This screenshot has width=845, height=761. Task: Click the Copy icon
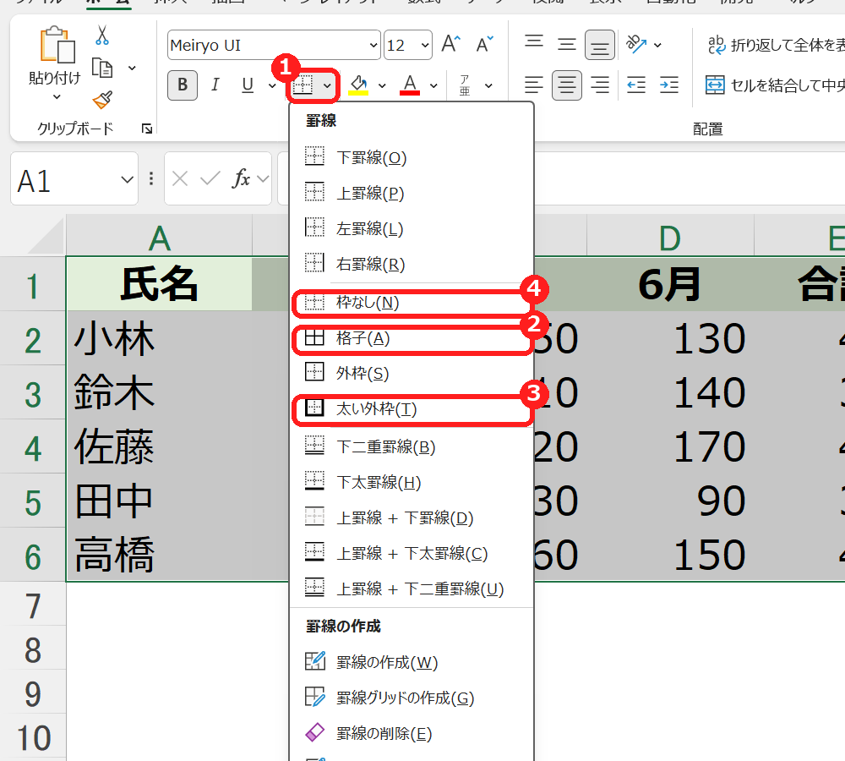pyautogui.click(x=102, y=68)
